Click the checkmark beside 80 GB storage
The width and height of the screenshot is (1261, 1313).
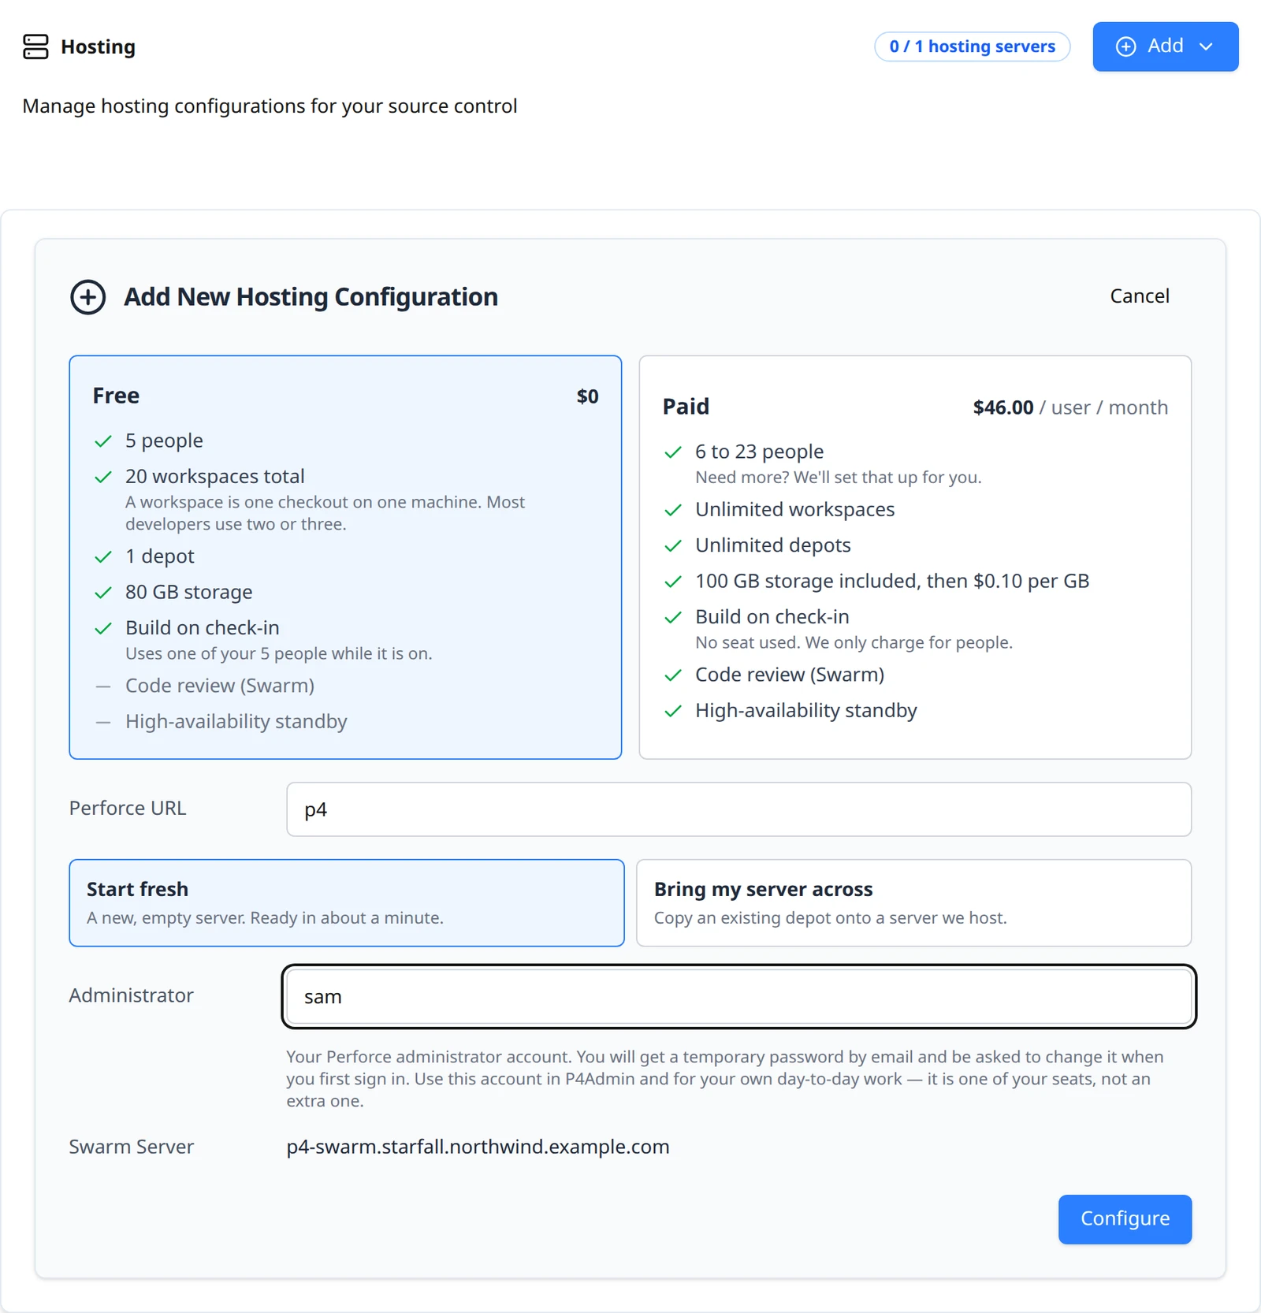(x=103, y=593)
